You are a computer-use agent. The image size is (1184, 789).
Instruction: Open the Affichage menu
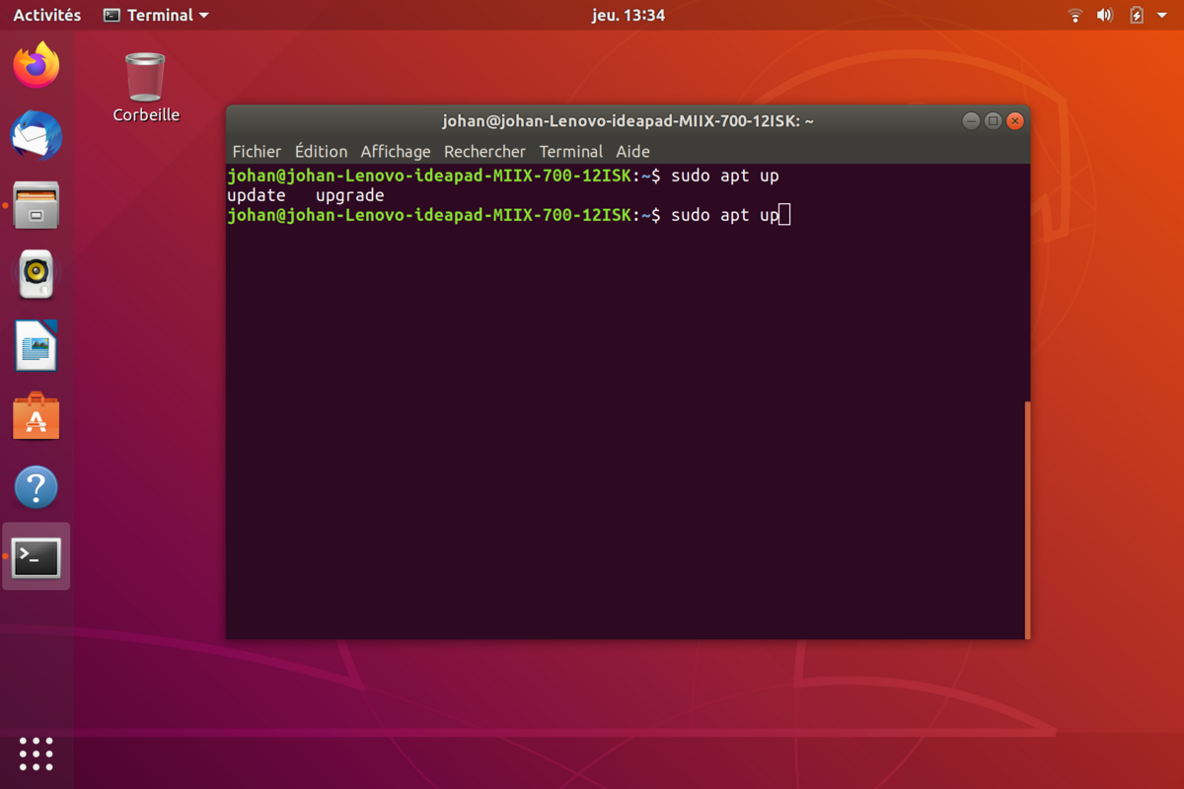point(396,151)
